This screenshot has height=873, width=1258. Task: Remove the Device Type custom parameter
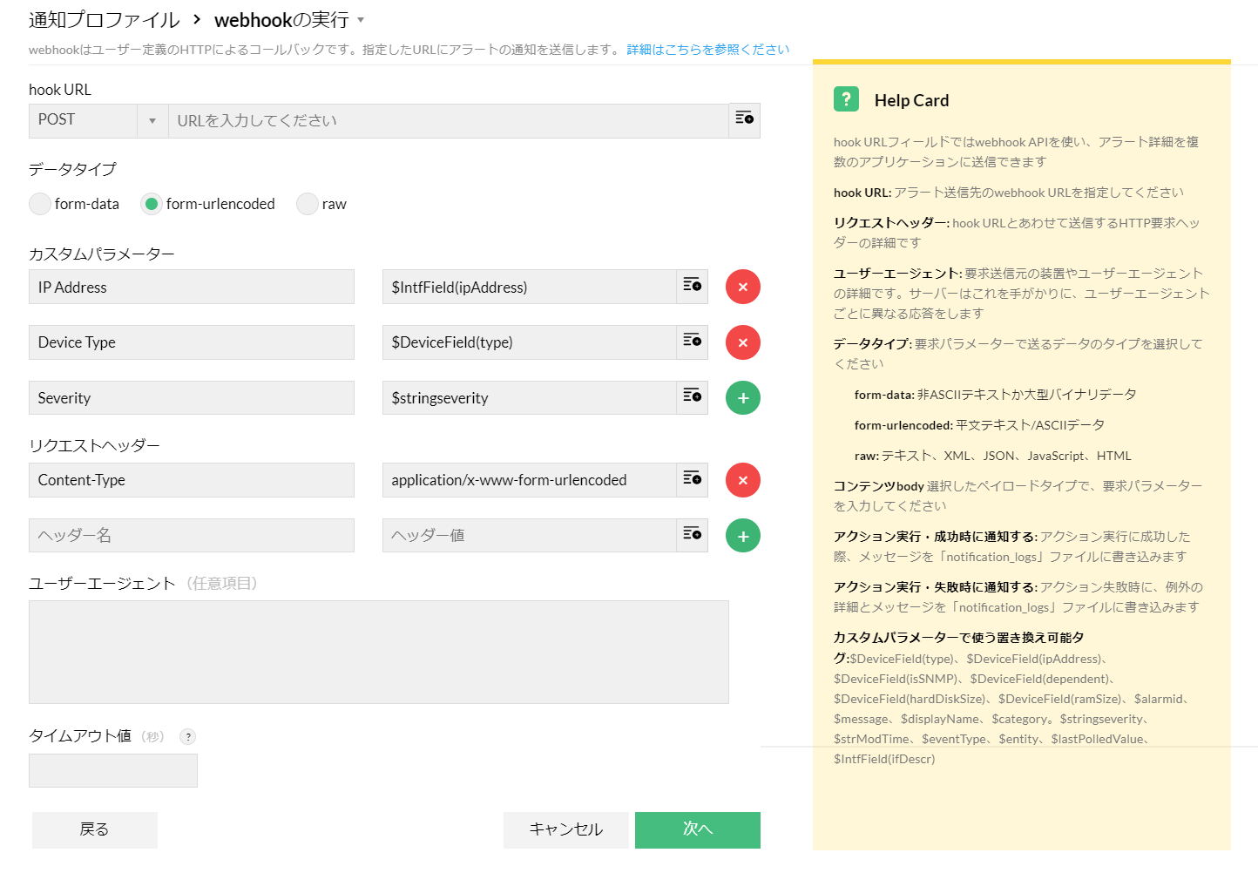pyautogui.click(x=743, y=342)
